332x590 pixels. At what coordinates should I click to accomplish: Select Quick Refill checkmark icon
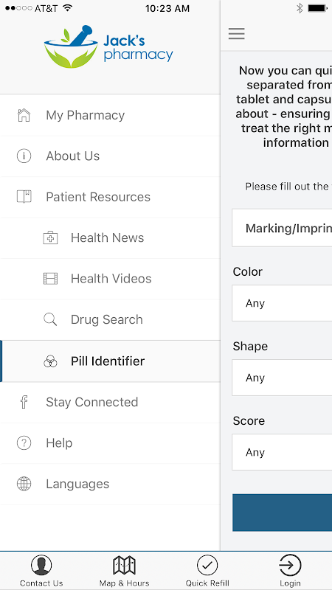pyautogui.click(x=207, y=565)
